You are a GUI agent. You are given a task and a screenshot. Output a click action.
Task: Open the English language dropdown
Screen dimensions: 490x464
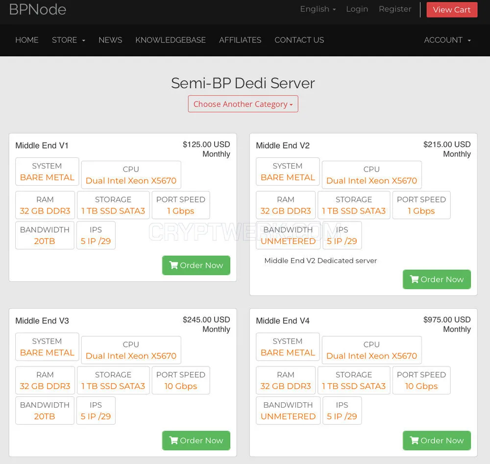coord(318,9)
